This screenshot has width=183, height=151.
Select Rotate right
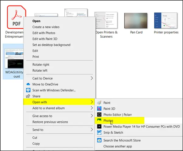click(x=59, y=64)
